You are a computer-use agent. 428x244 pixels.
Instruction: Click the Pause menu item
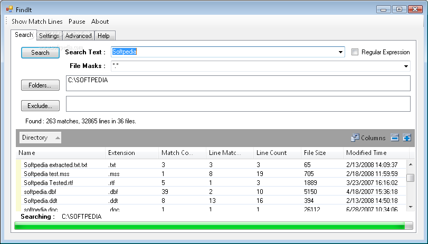tap(77, 22)
